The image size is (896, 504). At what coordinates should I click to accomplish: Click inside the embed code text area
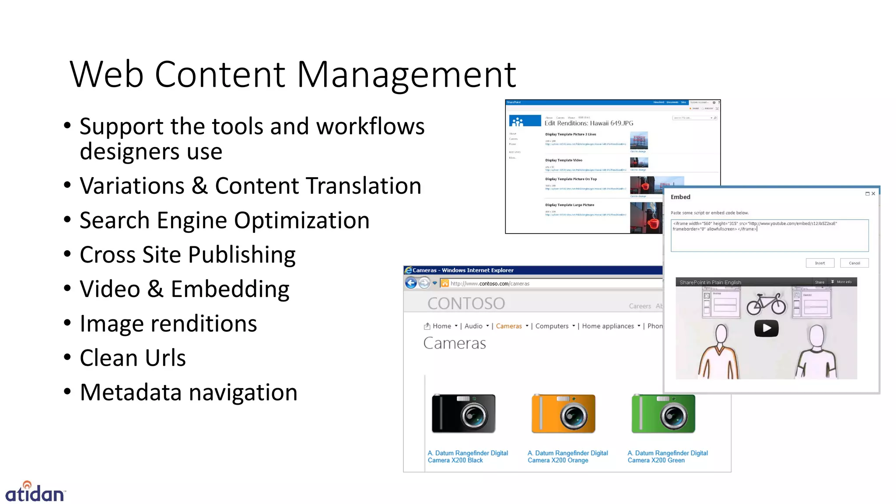point(770,235)
